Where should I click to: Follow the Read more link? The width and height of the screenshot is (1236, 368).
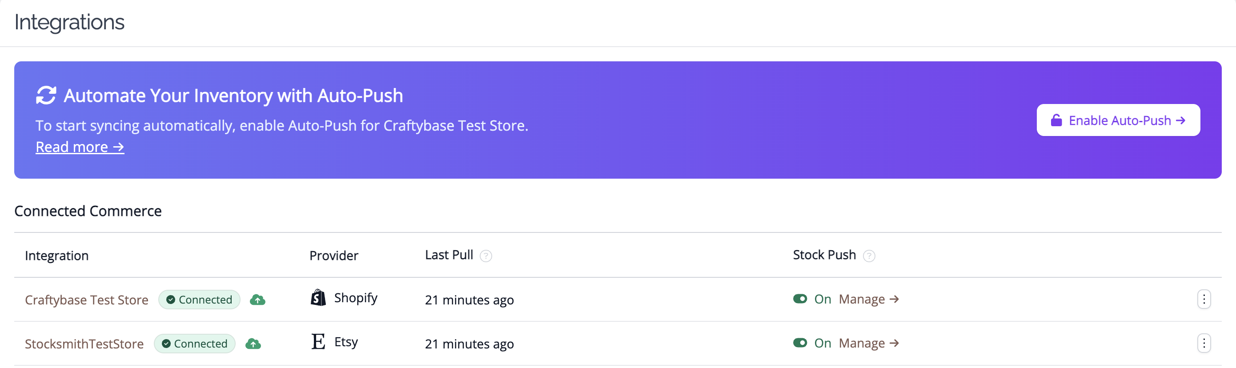pyautogui.click(x=80, y=147)
